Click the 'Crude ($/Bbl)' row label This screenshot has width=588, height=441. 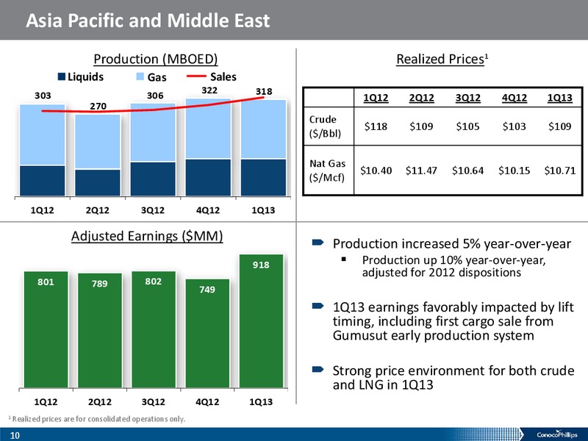325,126
